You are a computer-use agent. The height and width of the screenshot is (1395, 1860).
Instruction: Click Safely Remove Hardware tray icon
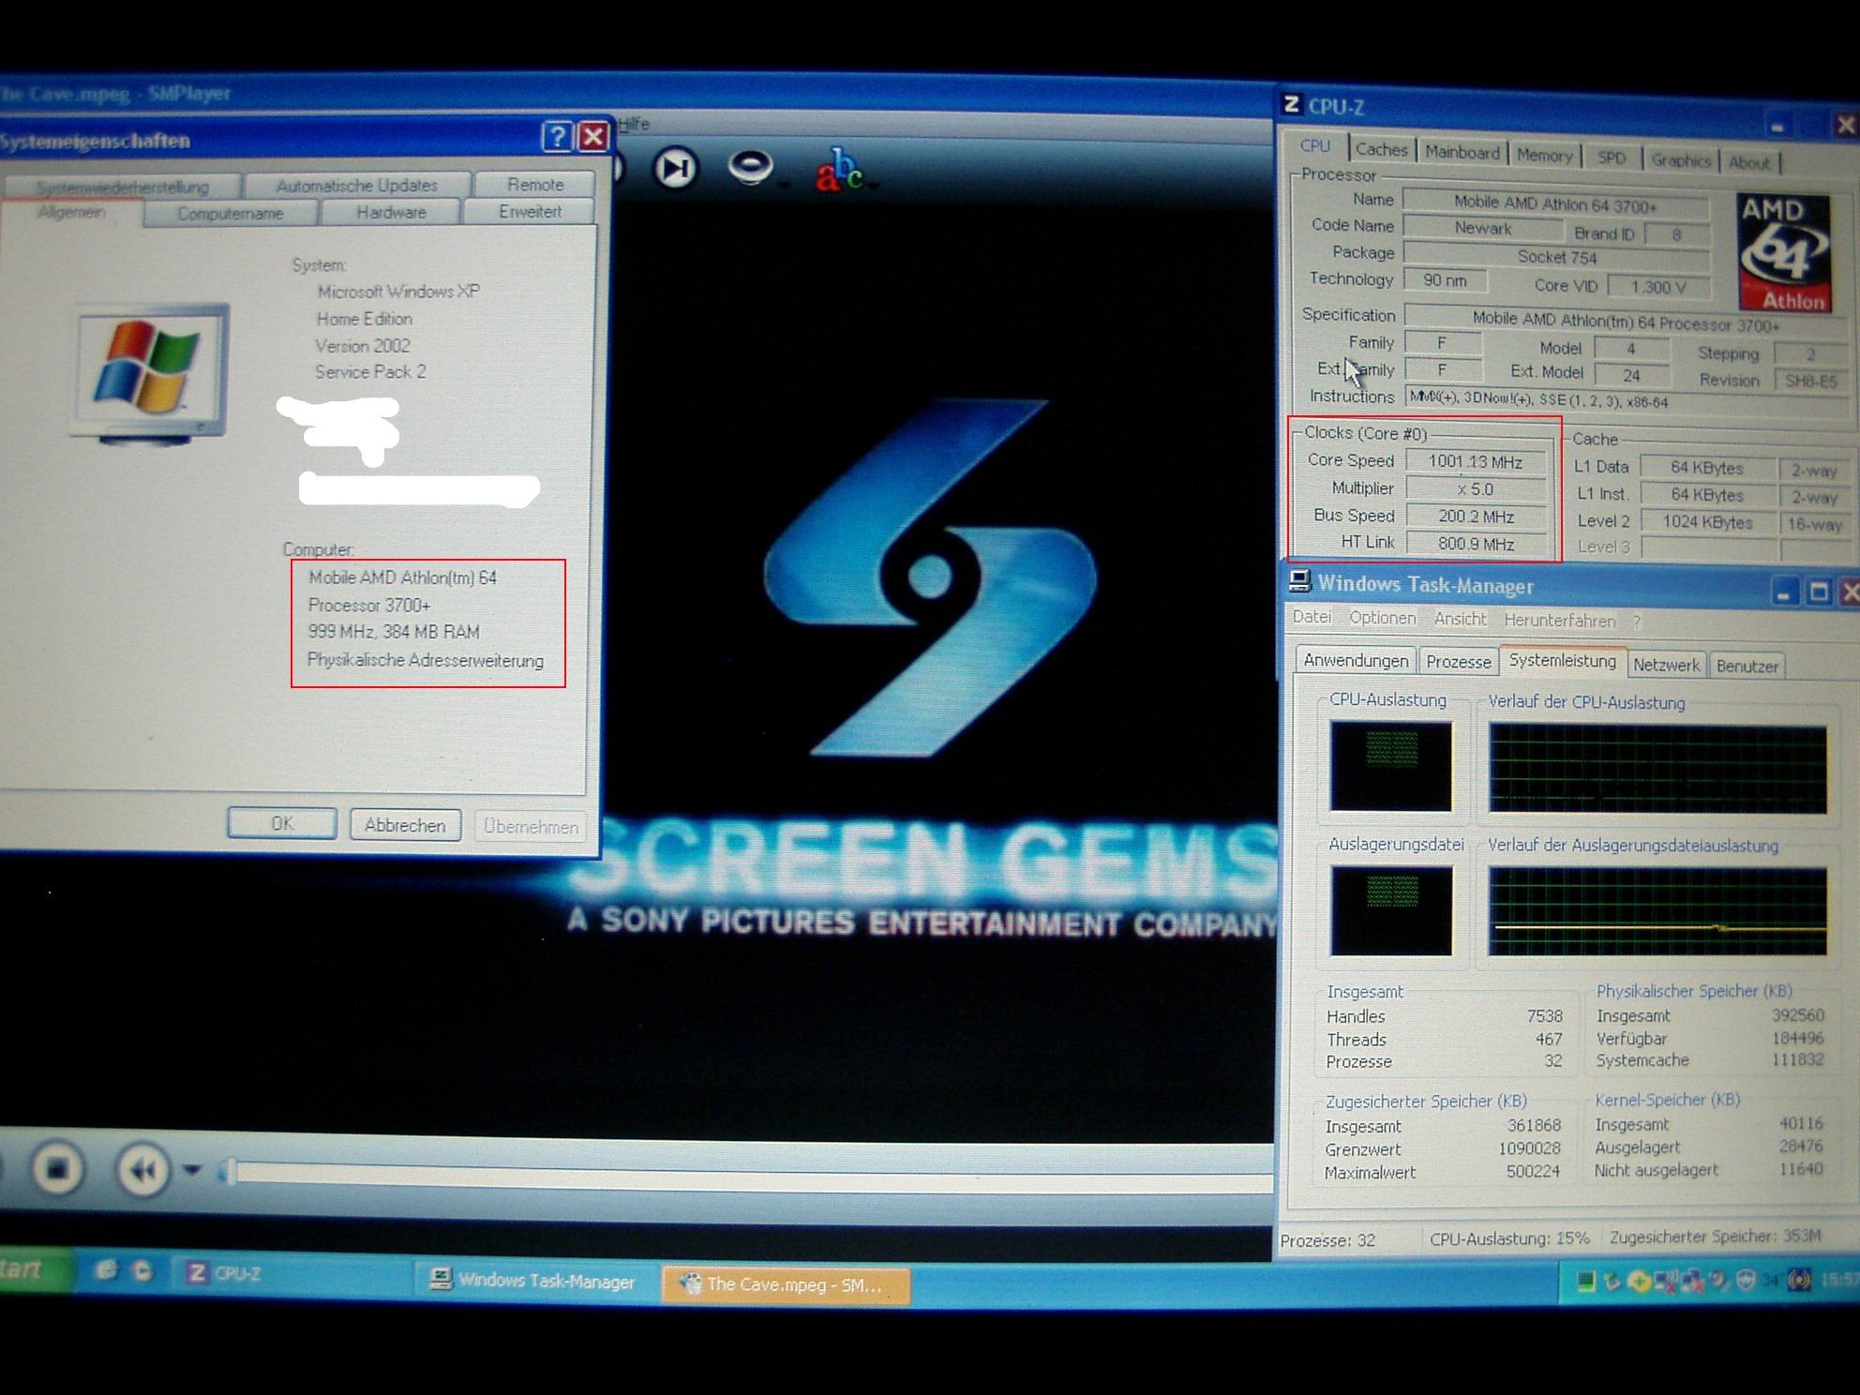click(x=1612, y=1281)
